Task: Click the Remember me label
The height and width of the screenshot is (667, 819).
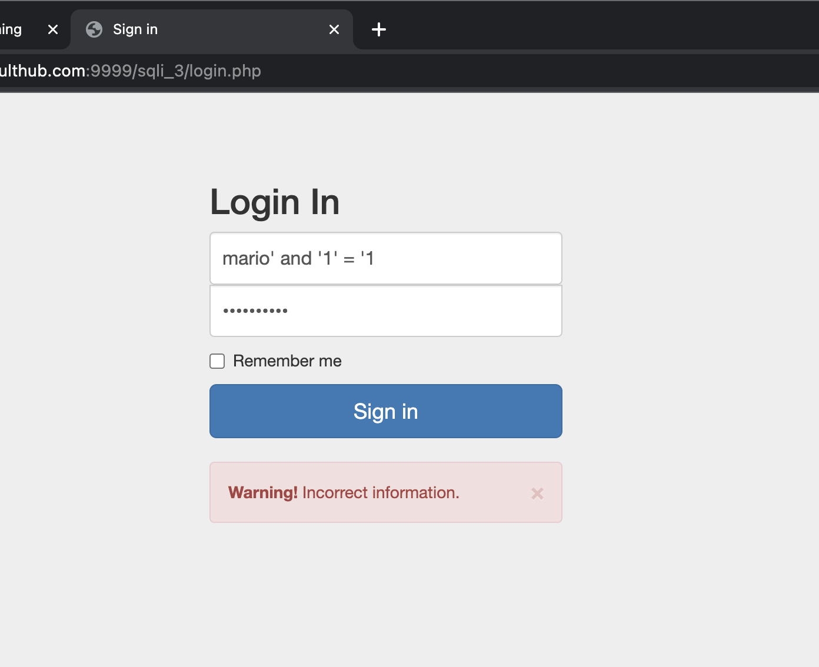Action: [x=287, y=361]
